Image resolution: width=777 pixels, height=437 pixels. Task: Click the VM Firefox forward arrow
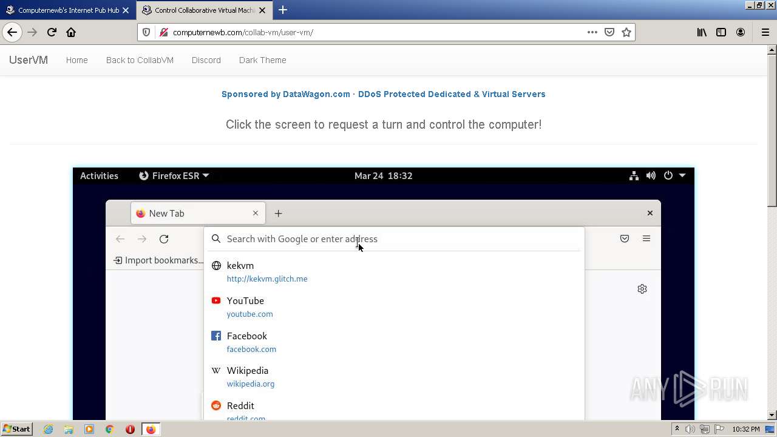(142, 239)
